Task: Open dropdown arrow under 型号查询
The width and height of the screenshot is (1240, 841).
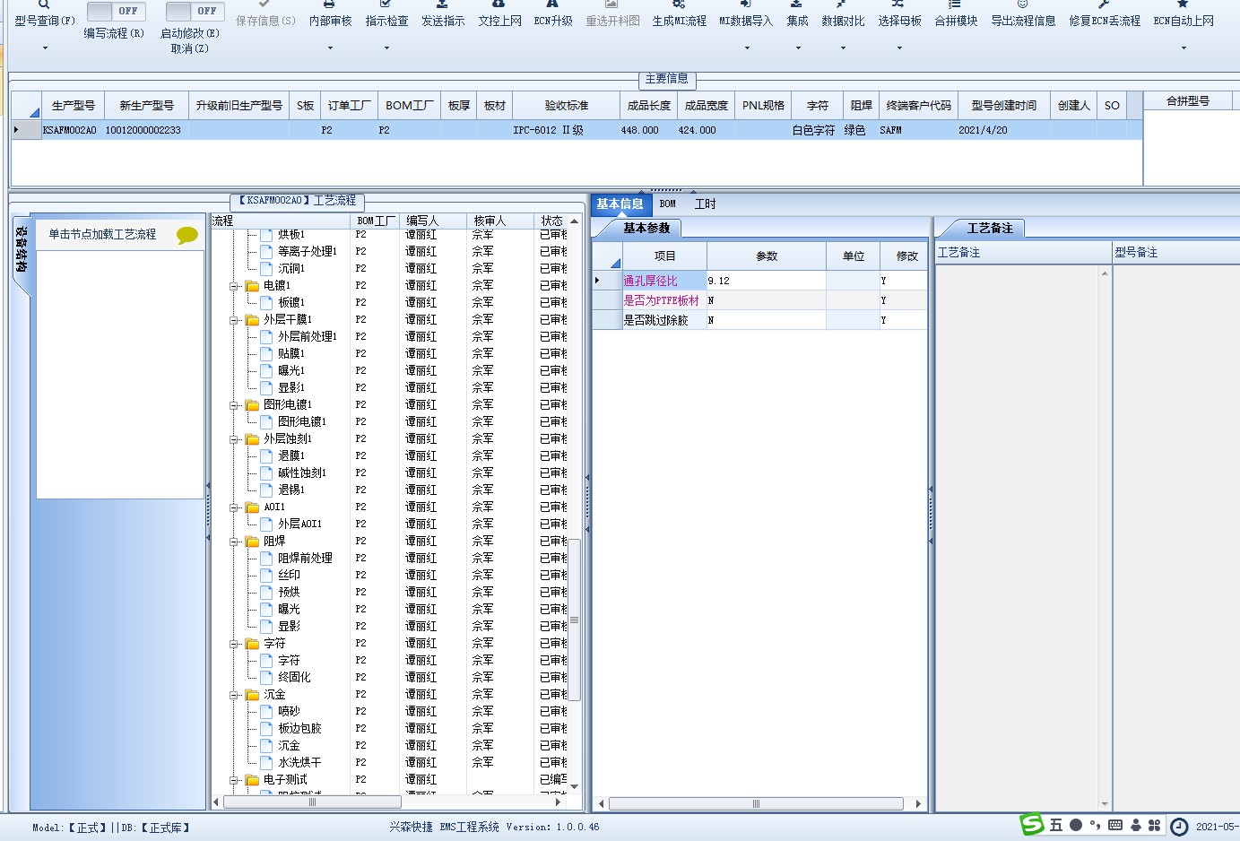Action: pos(45,48)
